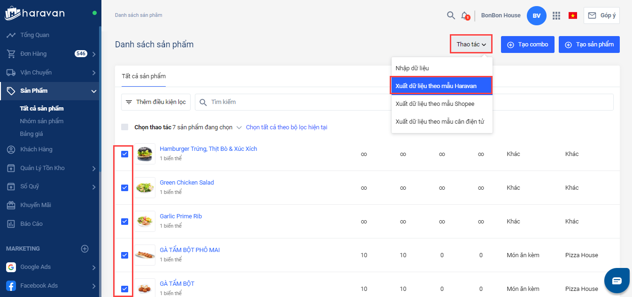Image resolution: width=632 pixels, height=297 pixels.
Task: Open the apps grid icon
Action: click(x=556, y=15)
